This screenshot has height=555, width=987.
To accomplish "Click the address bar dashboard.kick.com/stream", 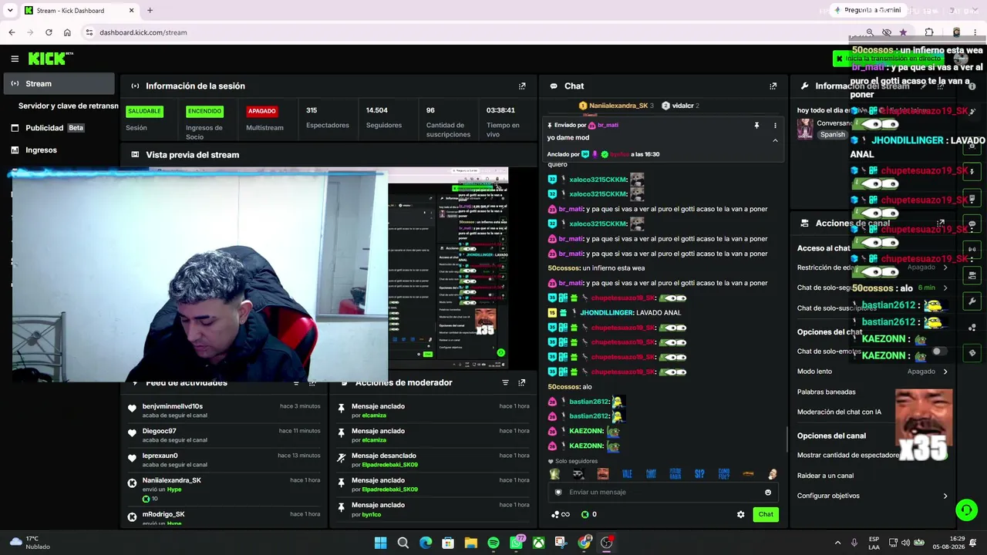I will click(x=143, y=32).
